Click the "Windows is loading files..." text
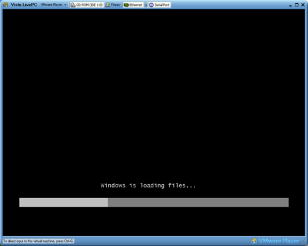This screenshot has width=308, height=246. point(148,185)
